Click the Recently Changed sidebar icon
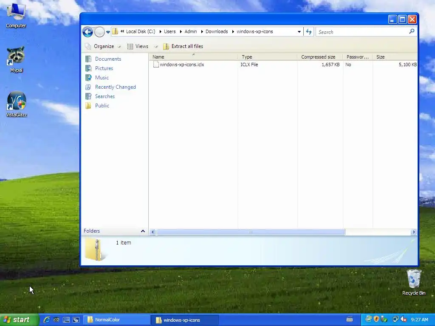This screenshot has height=326, width=435. [88, 87]
